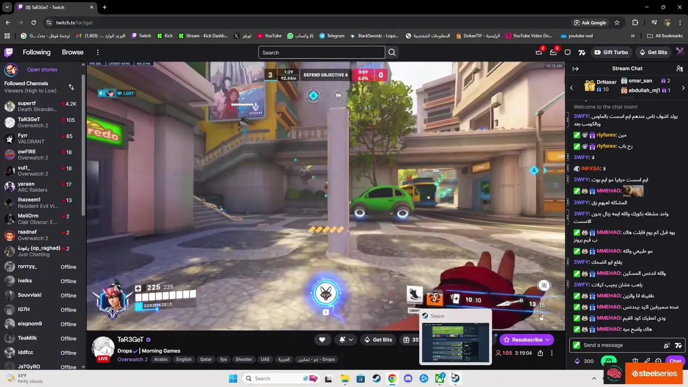Click the sort followed channels icon
Screen dimensions: 688x387
click(71, 87)
